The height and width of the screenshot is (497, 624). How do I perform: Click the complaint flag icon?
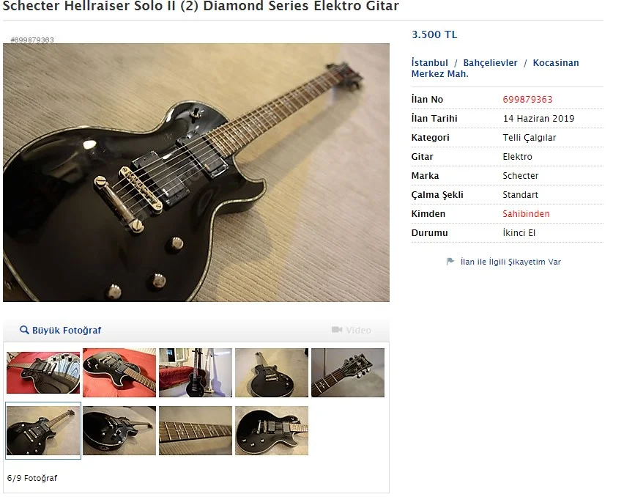coord(450,261)
